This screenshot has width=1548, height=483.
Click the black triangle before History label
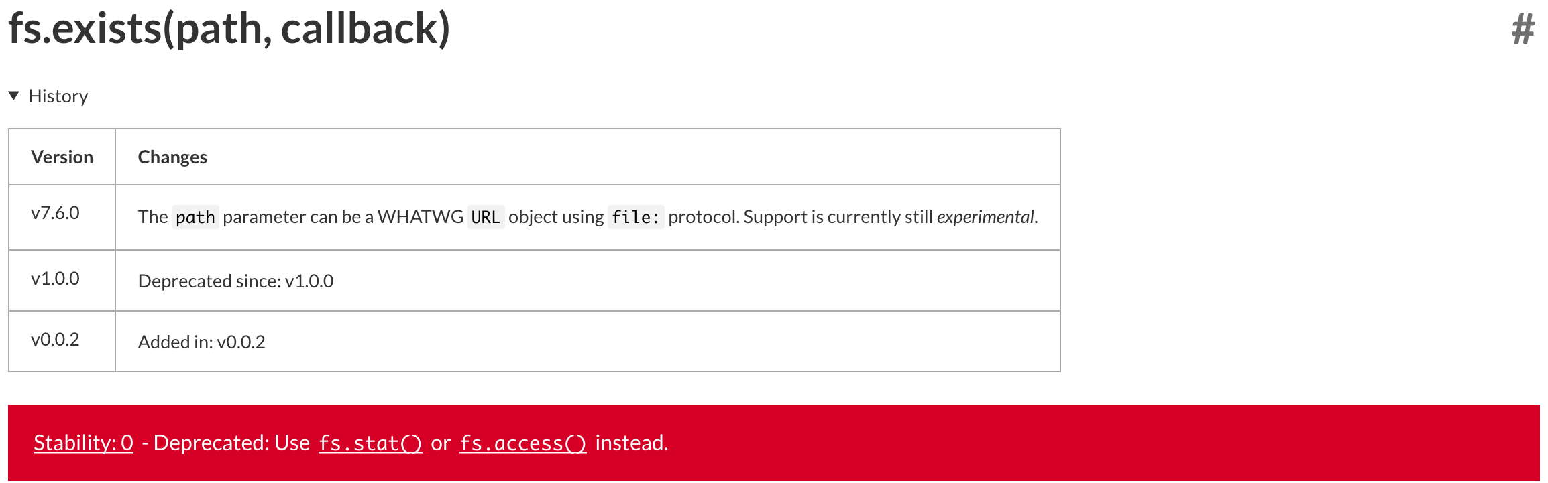pyautogui.click(x=13, y=96)
